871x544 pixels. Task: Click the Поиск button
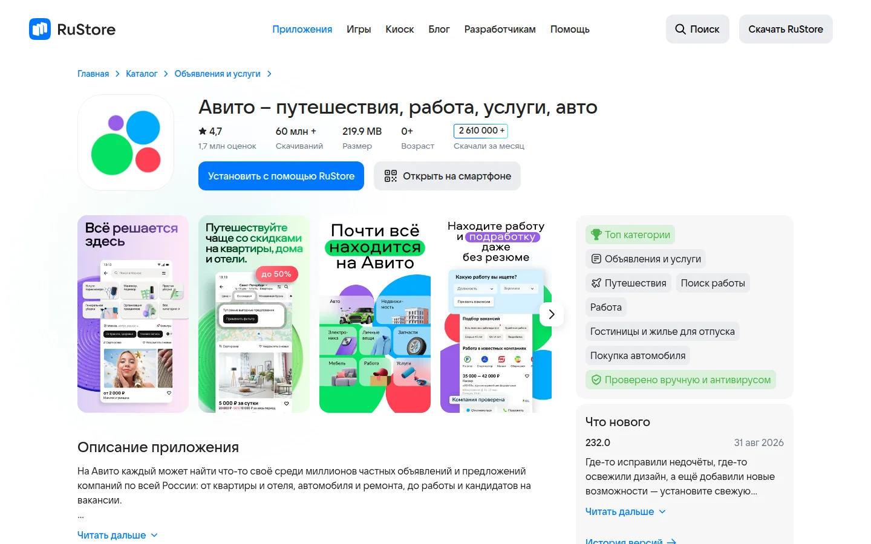pyautogui.click(x=697, y=29)
